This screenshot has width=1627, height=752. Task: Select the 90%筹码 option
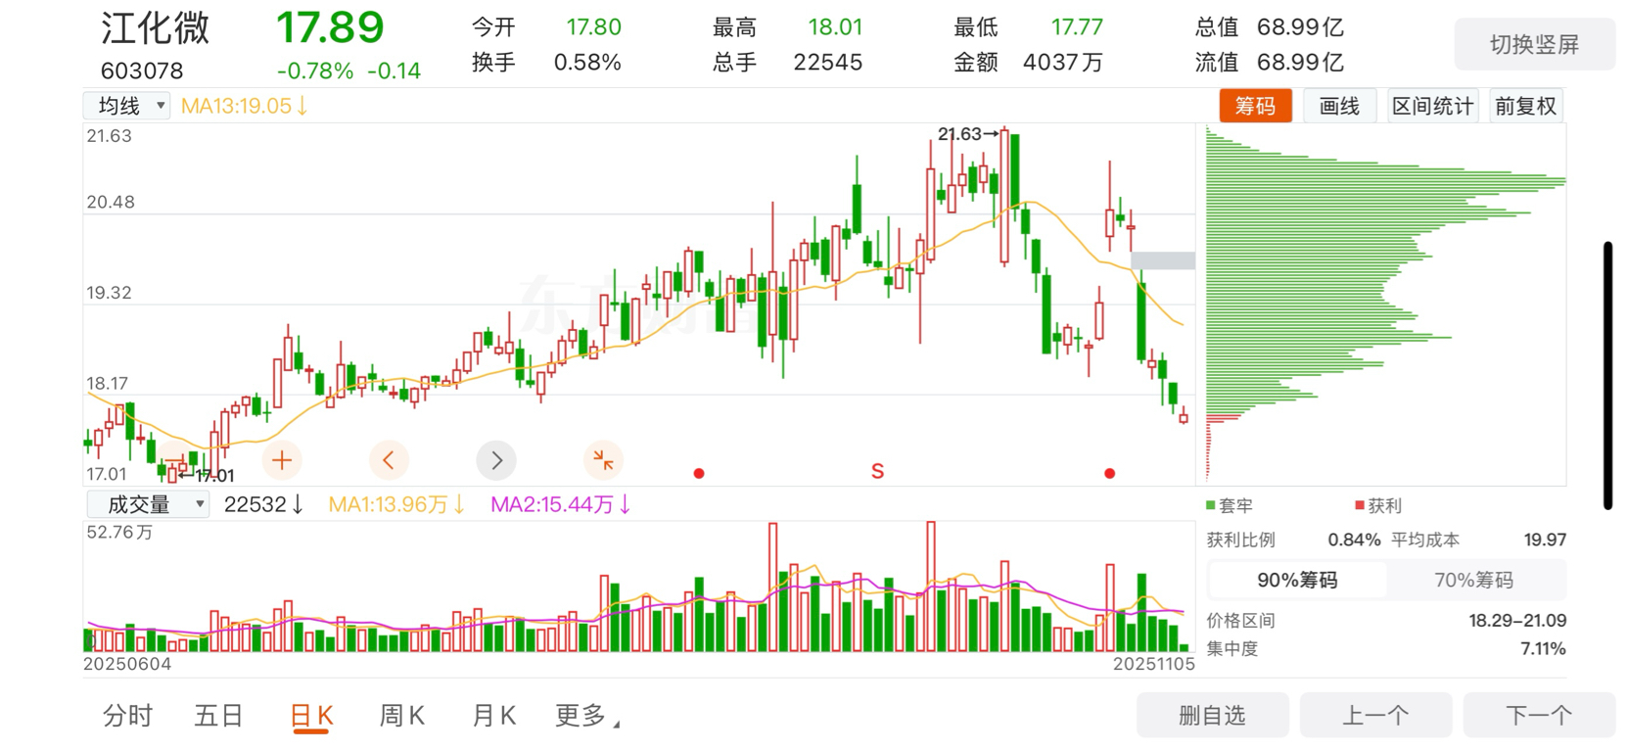(1297, 580)
